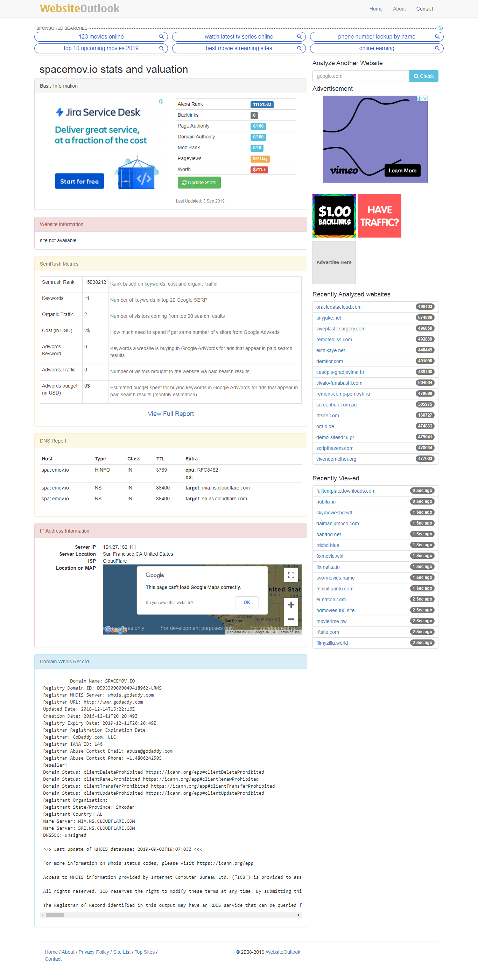Open the Contact page from the top menu

424,9
